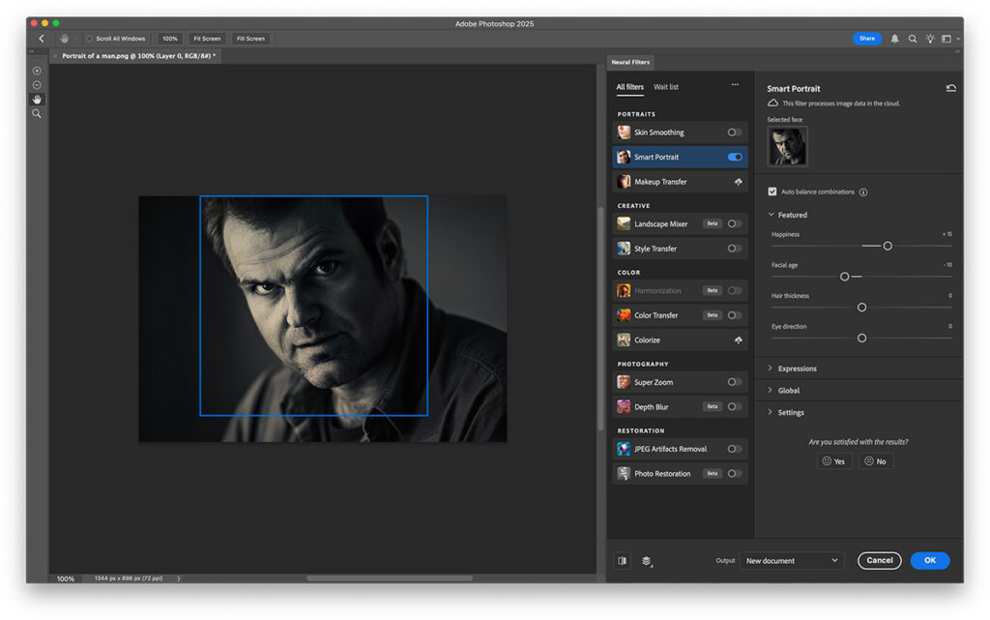
Task: Open the hand tool preset picker in options bar
Action: (65, 39)
